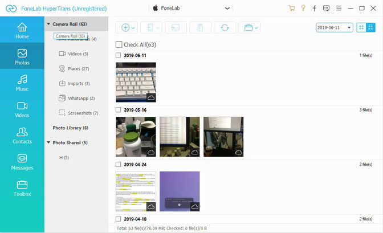
Task: Open the FoneLab device selector dropdown
Action: click(x=228, y=8)
